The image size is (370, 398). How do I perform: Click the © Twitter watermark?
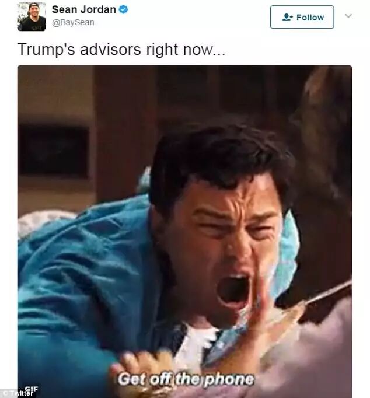[x=18, y=393]
